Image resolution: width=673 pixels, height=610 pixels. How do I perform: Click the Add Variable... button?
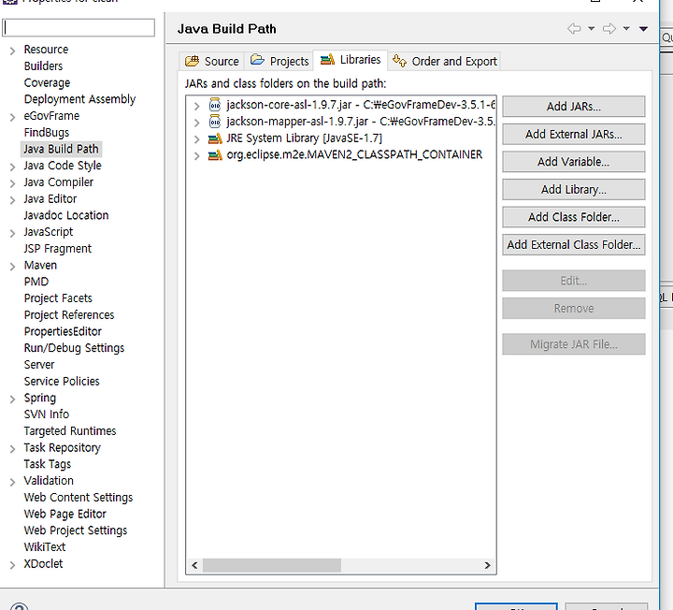[573, 162]
